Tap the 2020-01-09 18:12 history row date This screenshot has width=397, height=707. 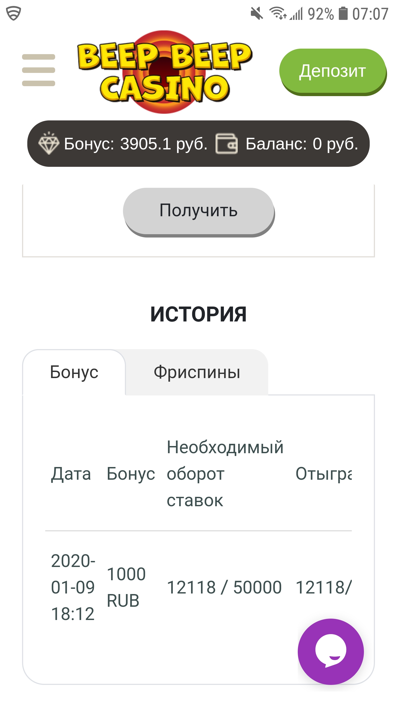click(73, 587)
